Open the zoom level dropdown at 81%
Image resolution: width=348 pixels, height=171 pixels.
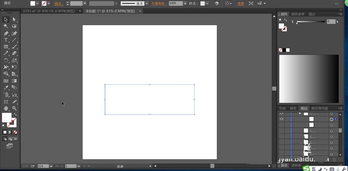tap(51, 166)
